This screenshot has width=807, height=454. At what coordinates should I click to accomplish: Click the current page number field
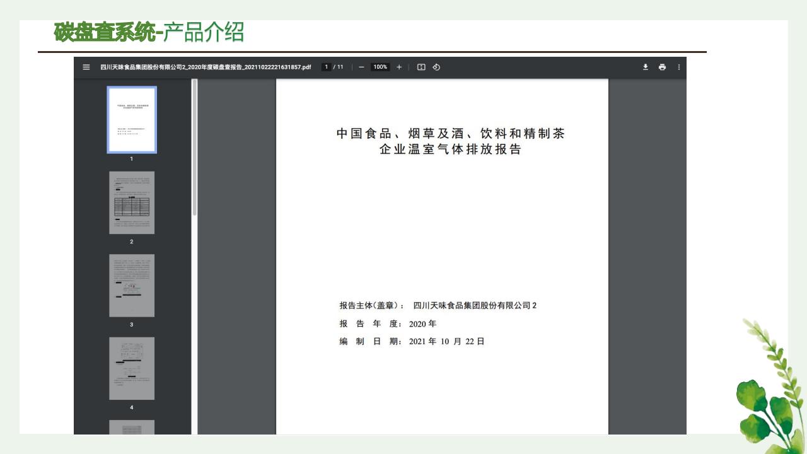click(327, 67)
